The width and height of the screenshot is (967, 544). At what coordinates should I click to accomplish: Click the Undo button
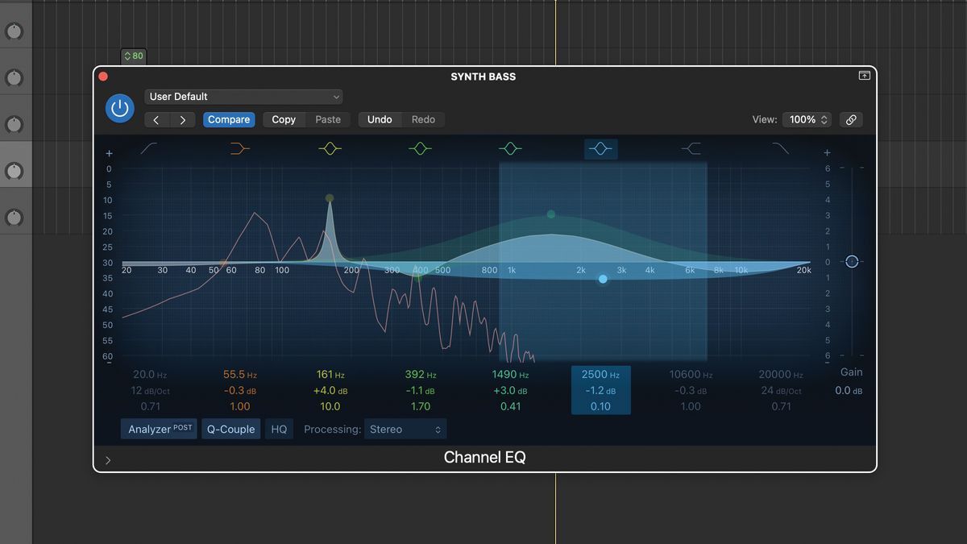[x=380, y=119]
